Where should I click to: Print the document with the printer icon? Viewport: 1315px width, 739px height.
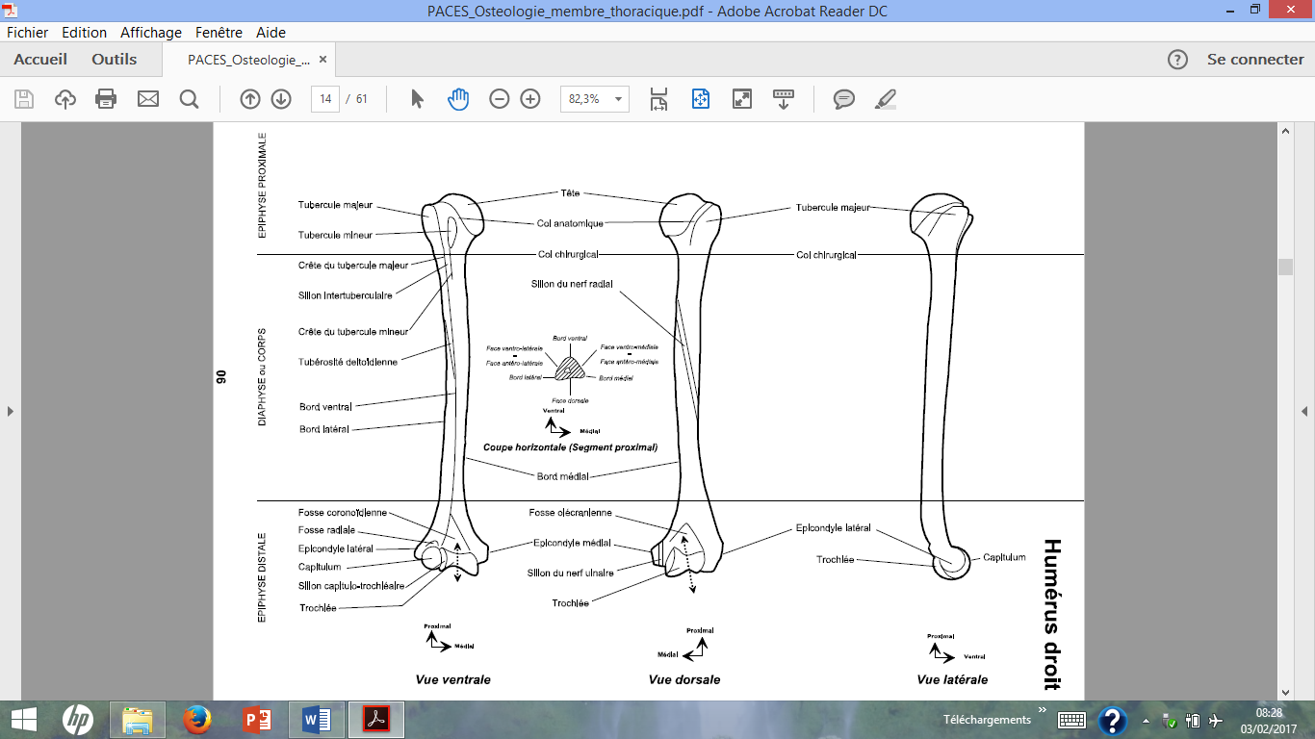(106, 99)
